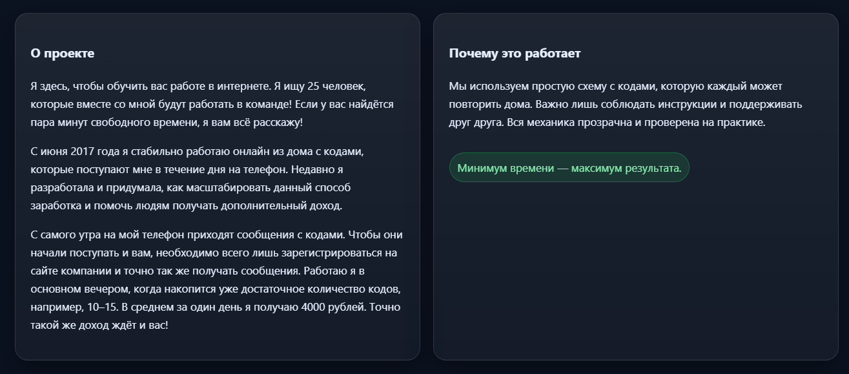Click the '10–15' number range text

click(x=102, y=307)
